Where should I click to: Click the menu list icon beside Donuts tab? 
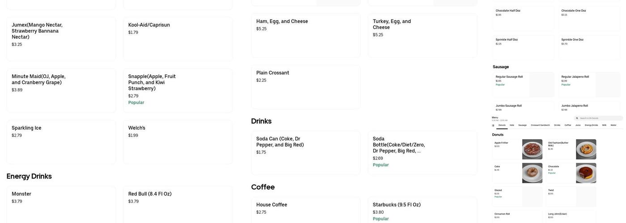coord(493,125)
